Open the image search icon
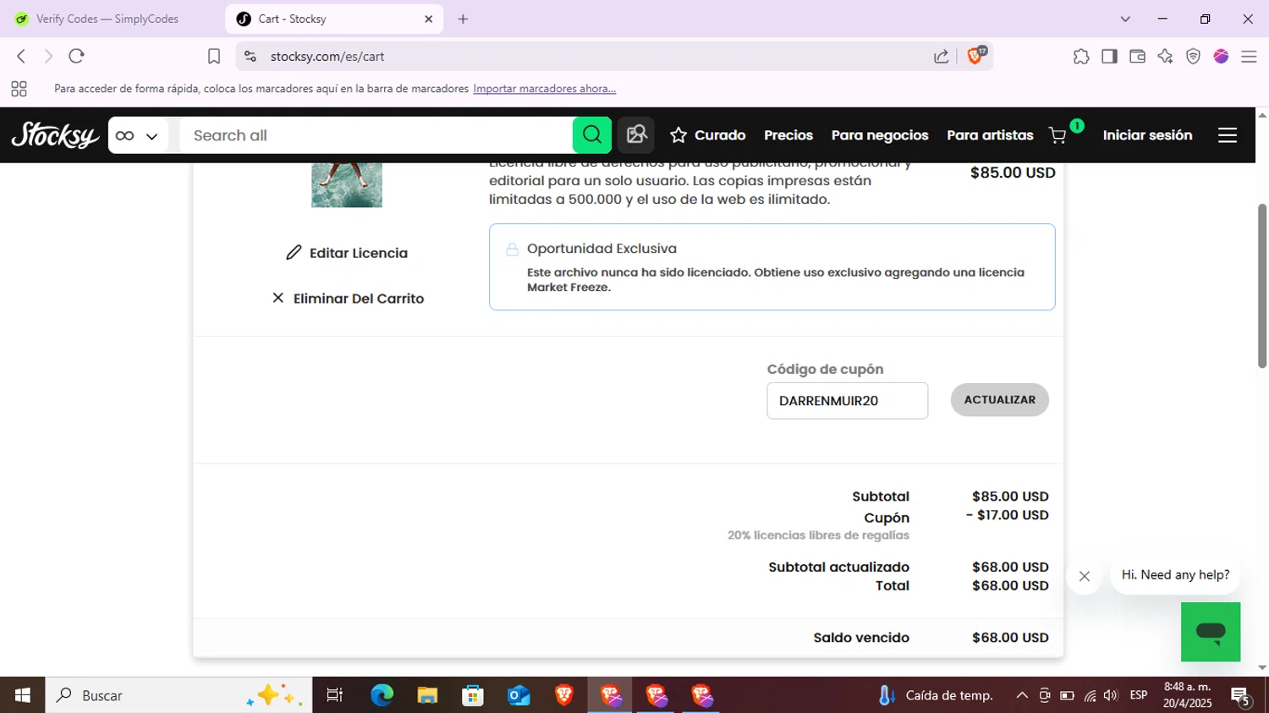This screenshot has width=1269, height=713. pyautogui.click(x=635, y=135)
